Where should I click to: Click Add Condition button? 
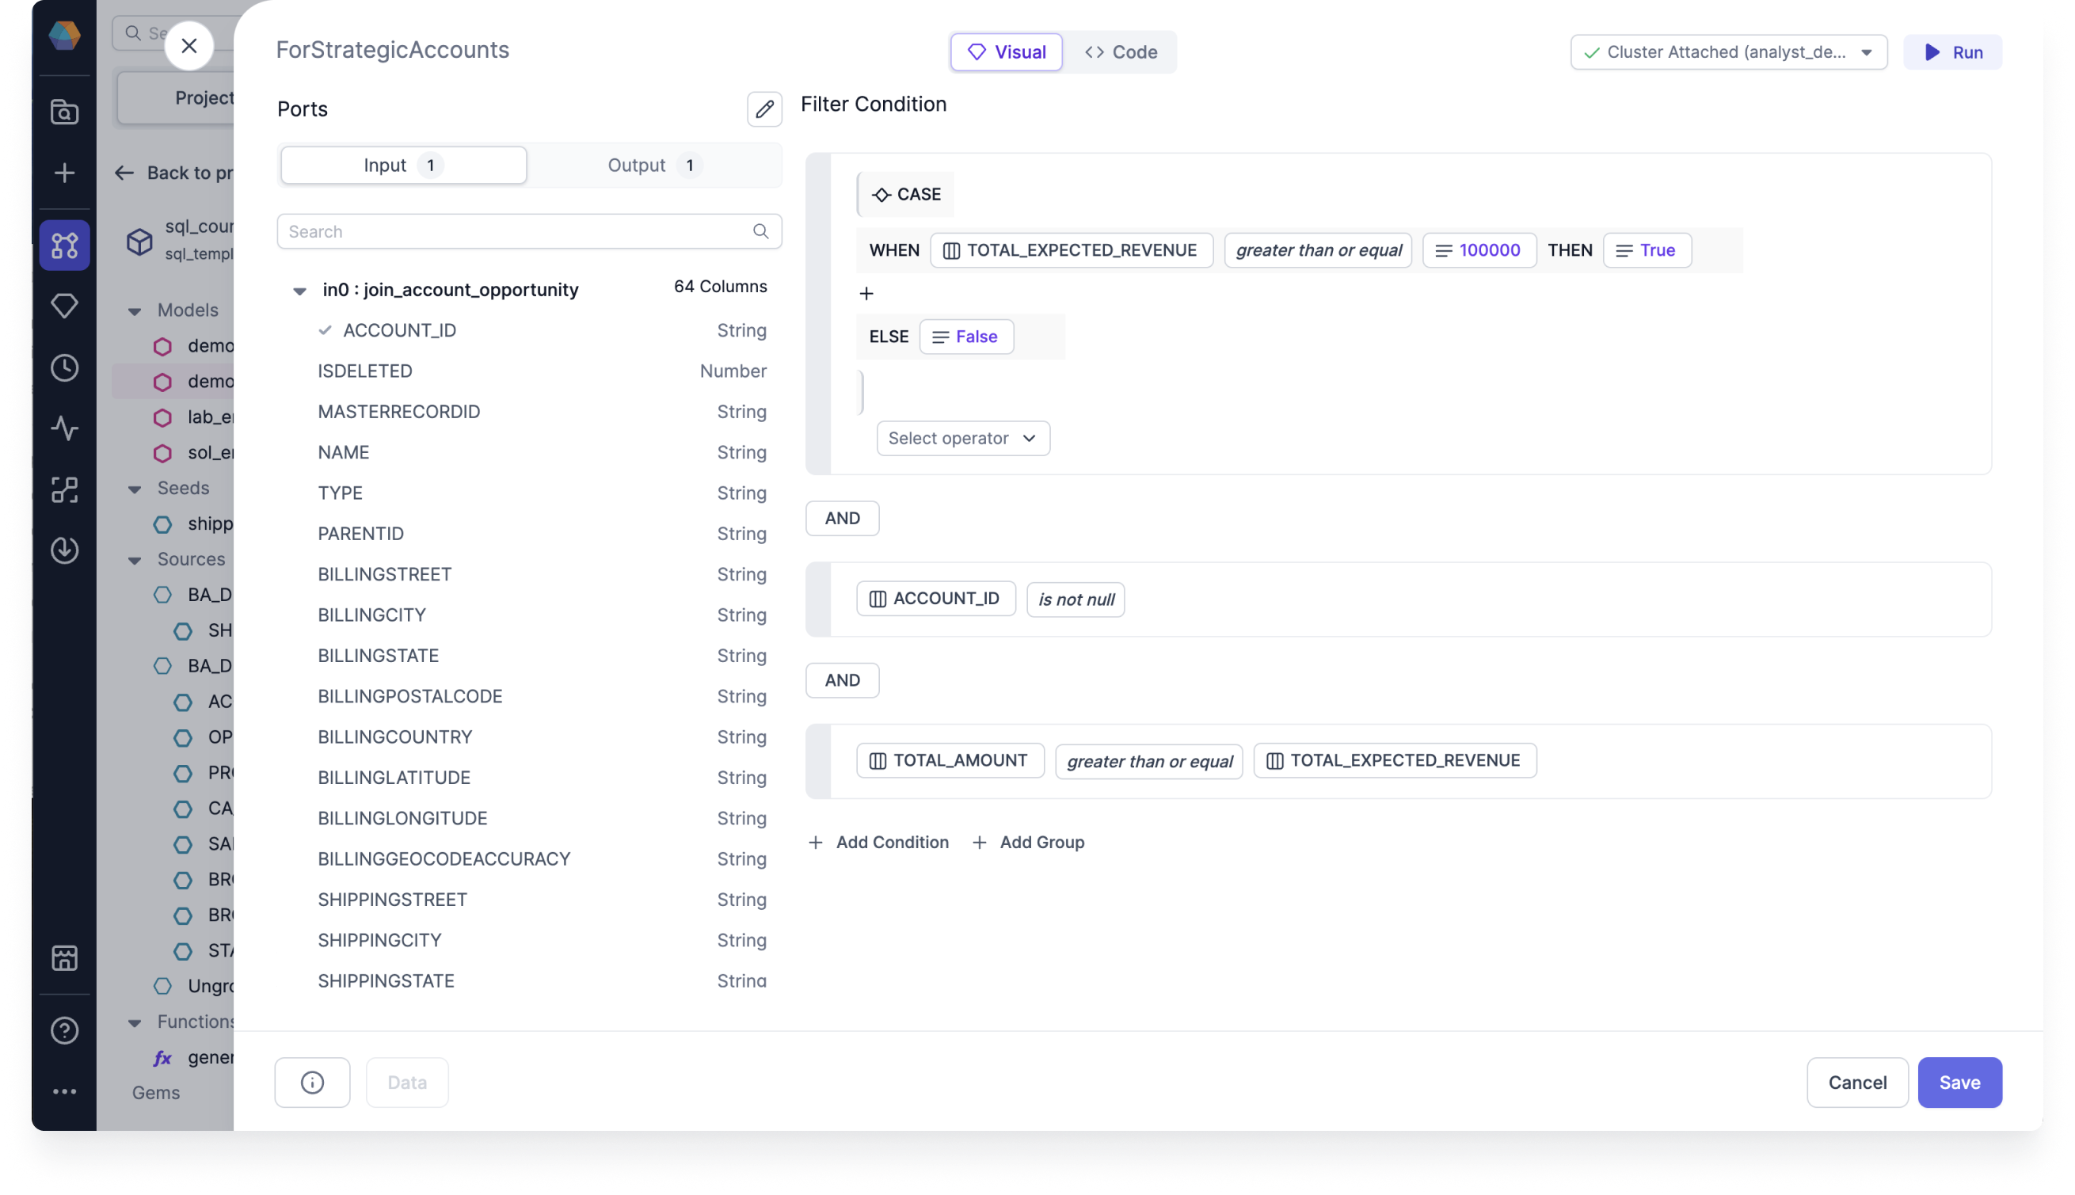[878, 842]
